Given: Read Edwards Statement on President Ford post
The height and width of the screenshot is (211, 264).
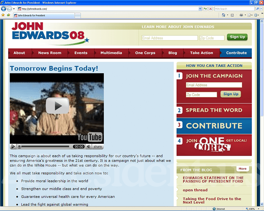Looking at the screenshot, I should pos(213,179).
